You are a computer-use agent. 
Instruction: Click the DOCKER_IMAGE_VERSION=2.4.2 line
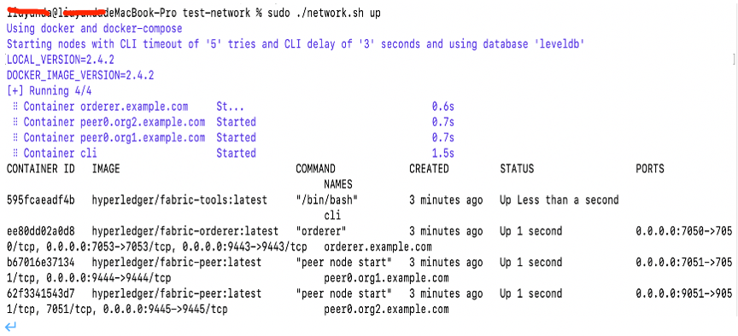click(x=80, y=75)
